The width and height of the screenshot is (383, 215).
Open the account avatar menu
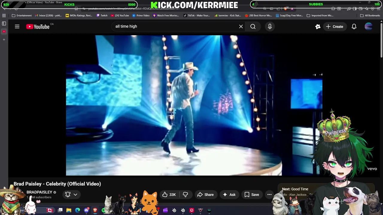coord(369,27)
